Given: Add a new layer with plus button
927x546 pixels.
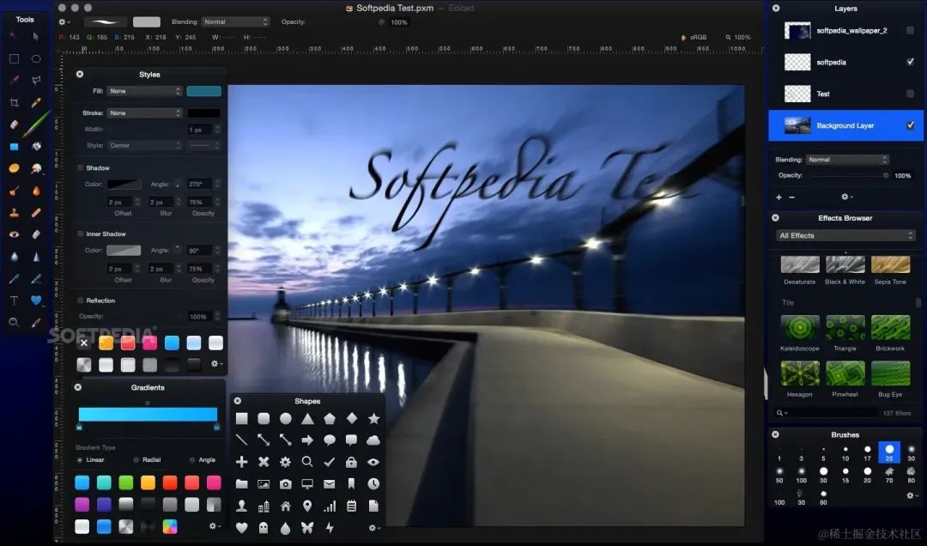Looking at the screenshot, I should click(x=779, y=197).
